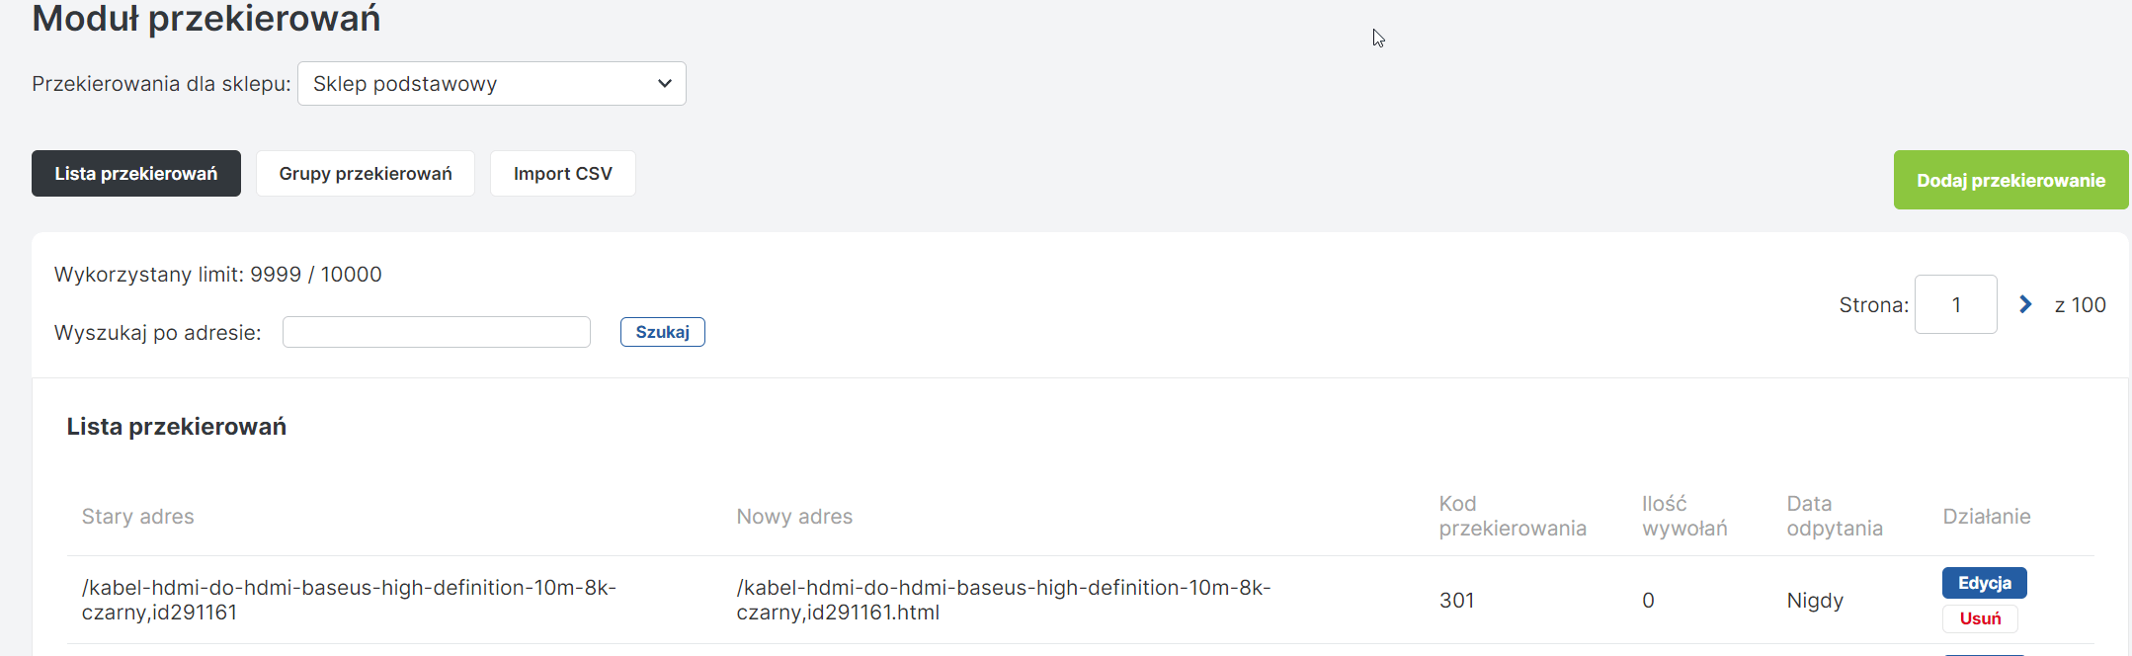
Task: Click the new address ending in id291161.html
Action: 1004,600
